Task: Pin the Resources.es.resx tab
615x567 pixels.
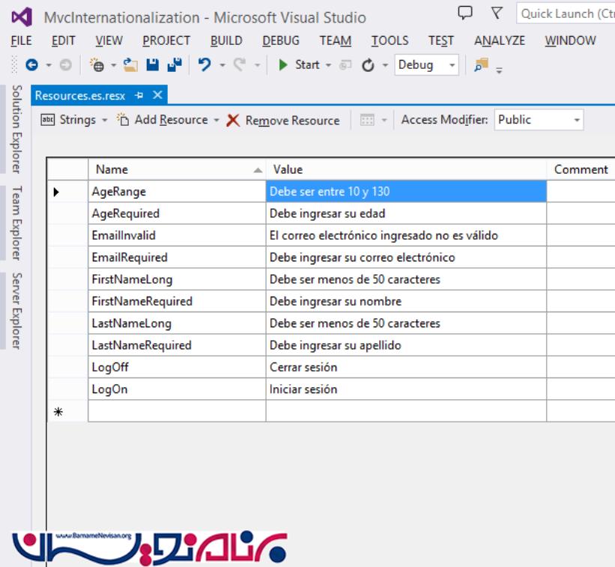Action: point(139,95)
